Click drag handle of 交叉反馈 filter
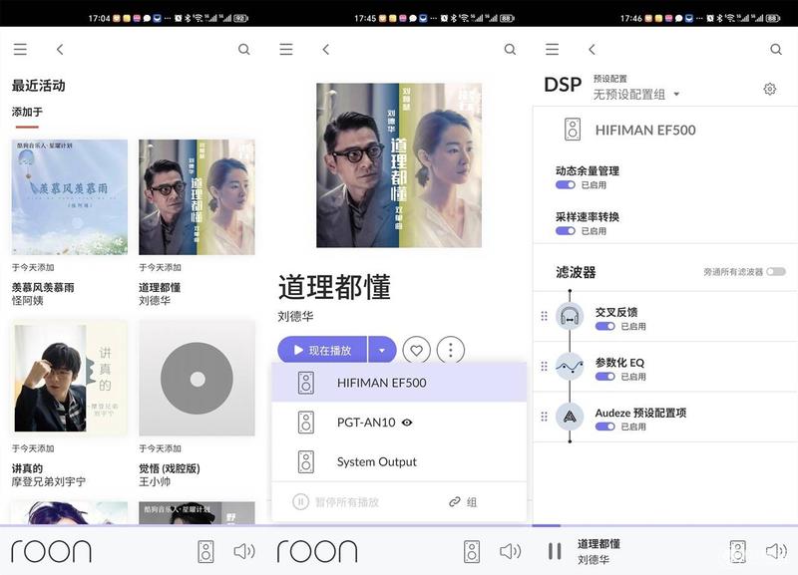The image size is (798, 575). click(x=544, y=316)
